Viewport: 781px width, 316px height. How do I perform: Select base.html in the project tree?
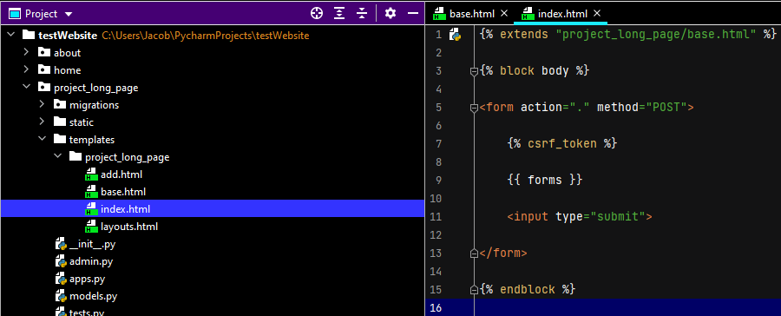(x=123, y=192)
